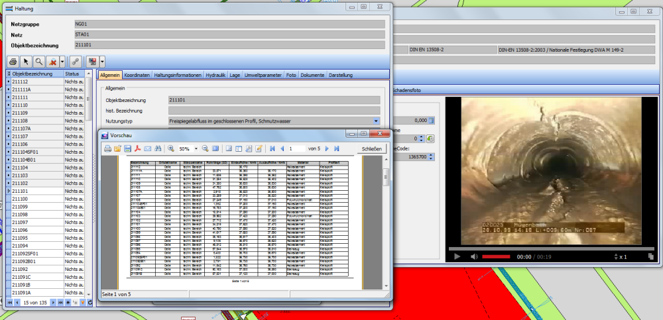
Task: Adjust the red video volume slider
Action: click(x=496, y=256)
